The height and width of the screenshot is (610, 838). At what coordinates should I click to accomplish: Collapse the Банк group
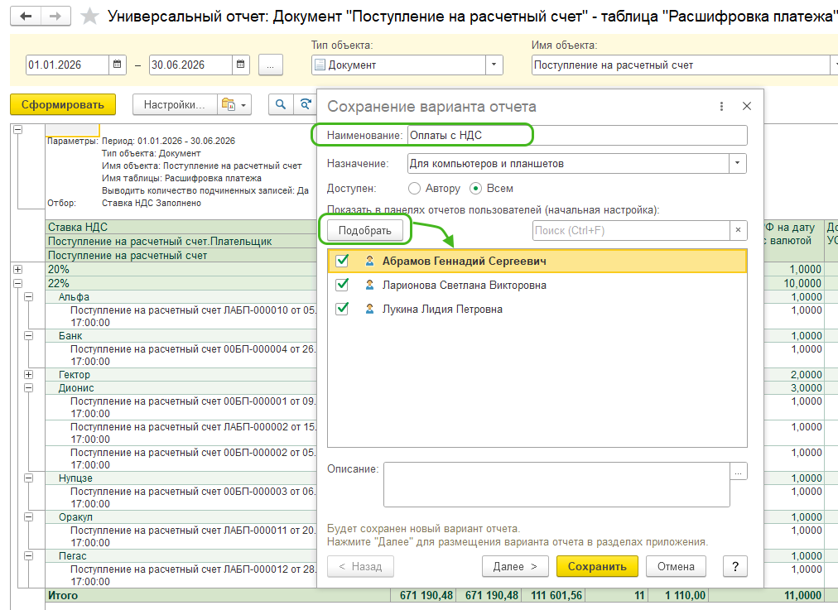pos(29,335)
